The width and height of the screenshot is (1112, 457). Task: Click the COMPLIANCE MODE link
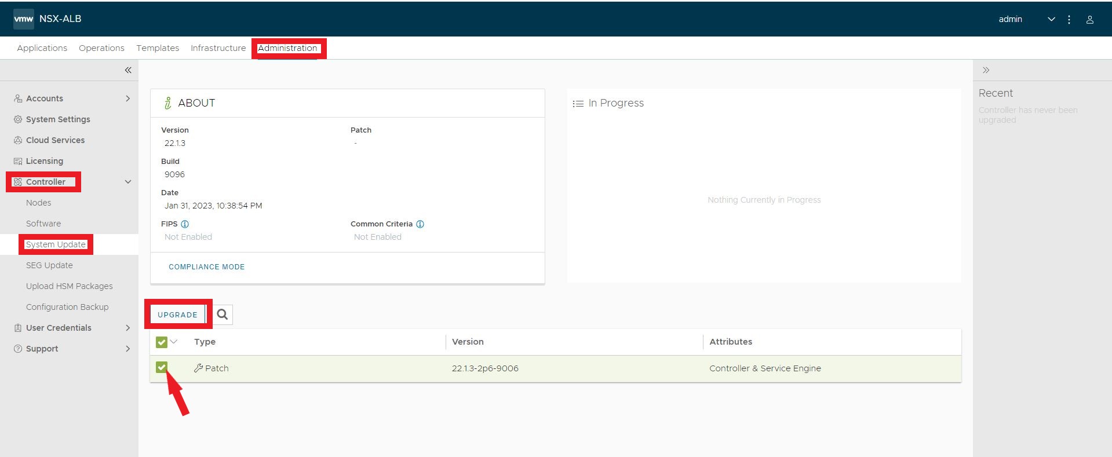tap(207, 267)
